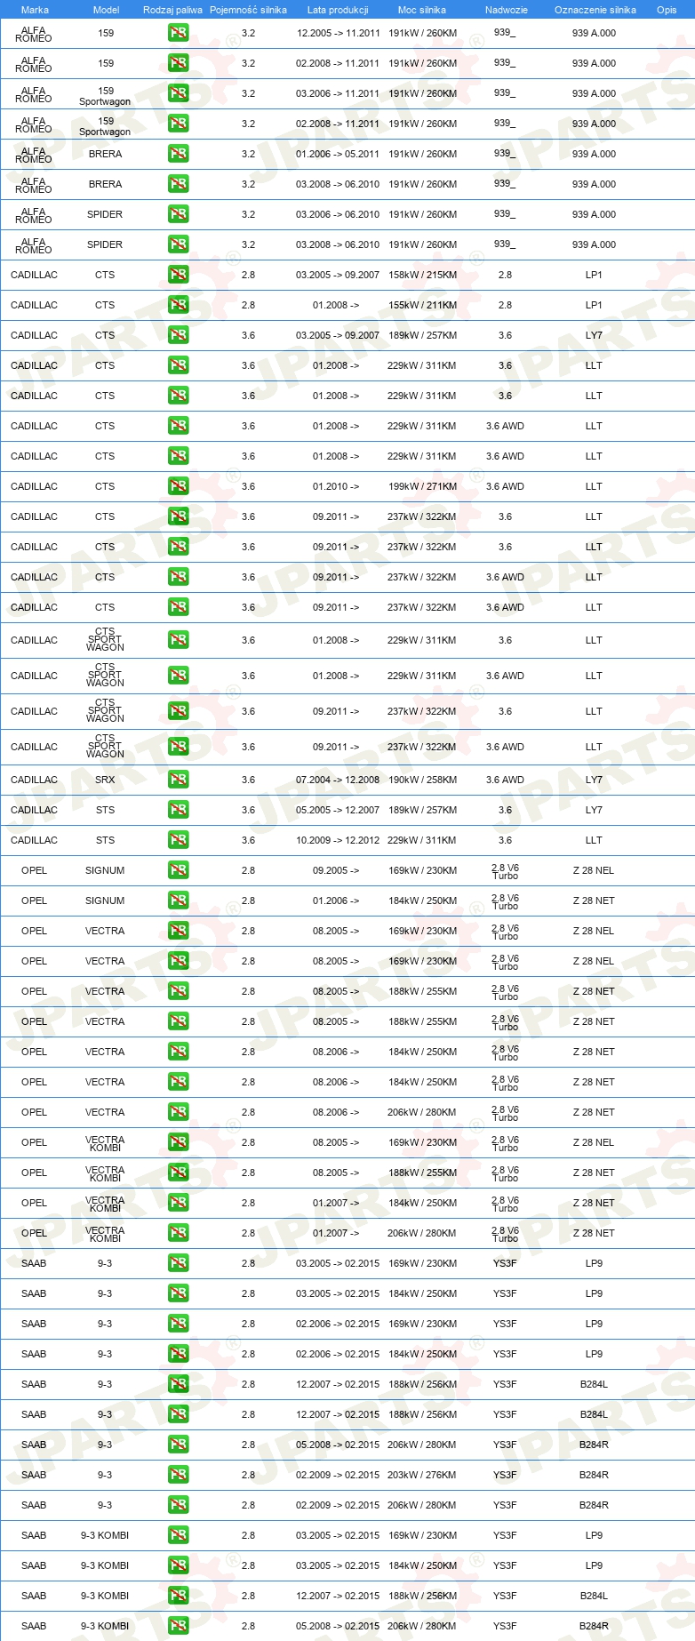Click the Pojemność silnika column header
The height and width of the screenshot is (1641, 695).
click(x=248, y=10)
